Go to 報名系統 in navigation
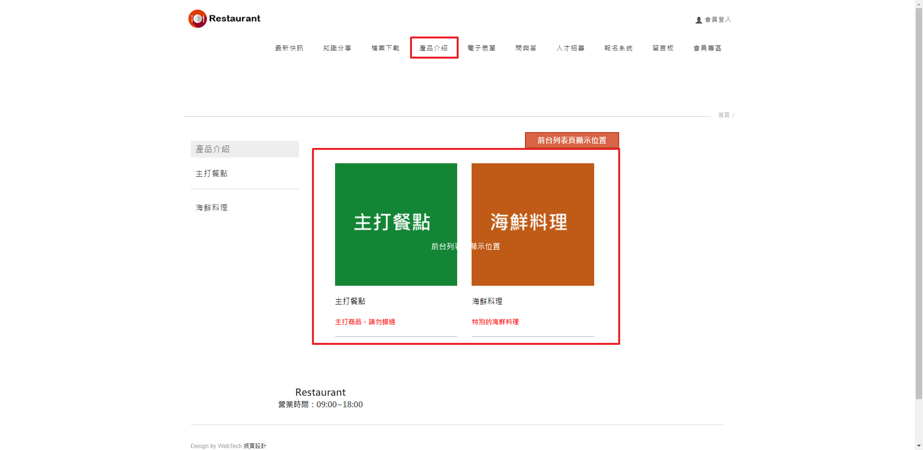This screenshot has width=923, height=450. point(618,48)
